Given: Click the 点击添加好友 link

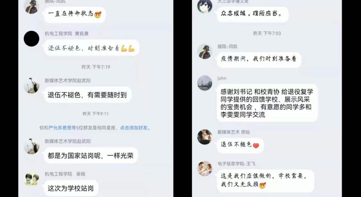Looking at the screenshot, I should (134, 128).
